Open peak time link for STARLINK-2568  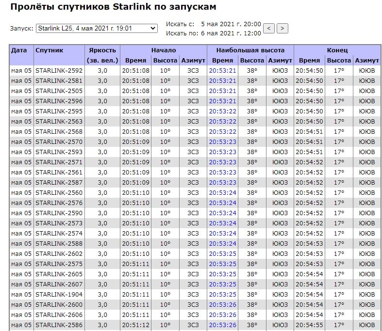tap(223, 131)
